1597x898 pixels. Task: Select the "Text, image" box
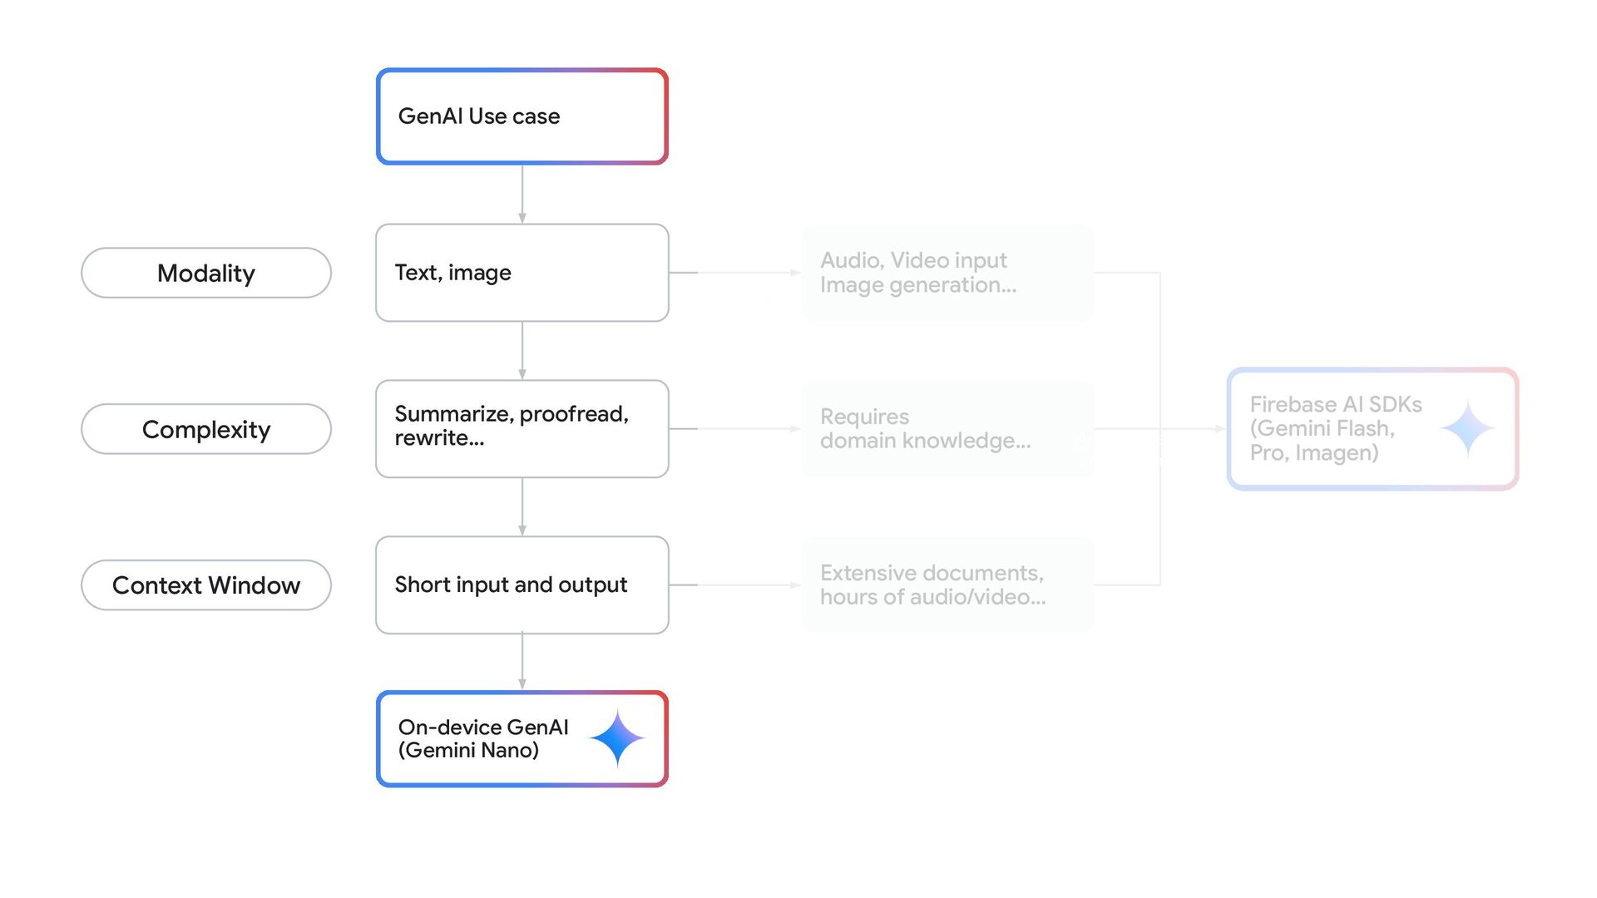[x=522, y=273]
